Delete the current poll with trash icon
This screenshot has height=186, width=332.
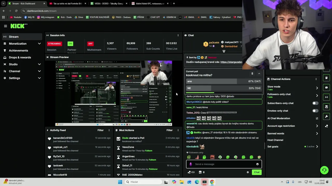[x=252, y=74]
